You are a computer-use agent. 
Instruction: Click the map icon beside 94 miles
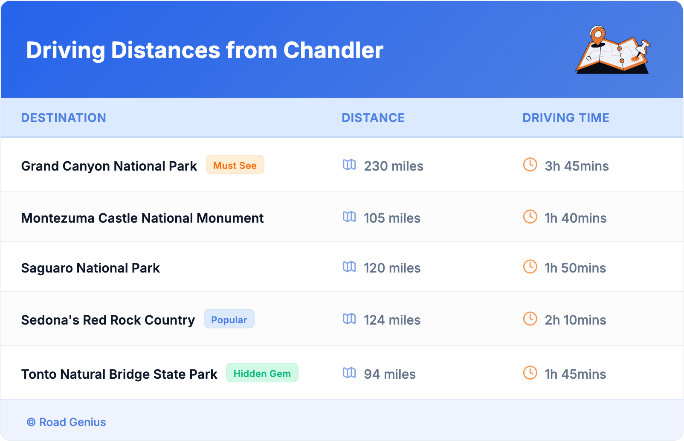[349, 373]
